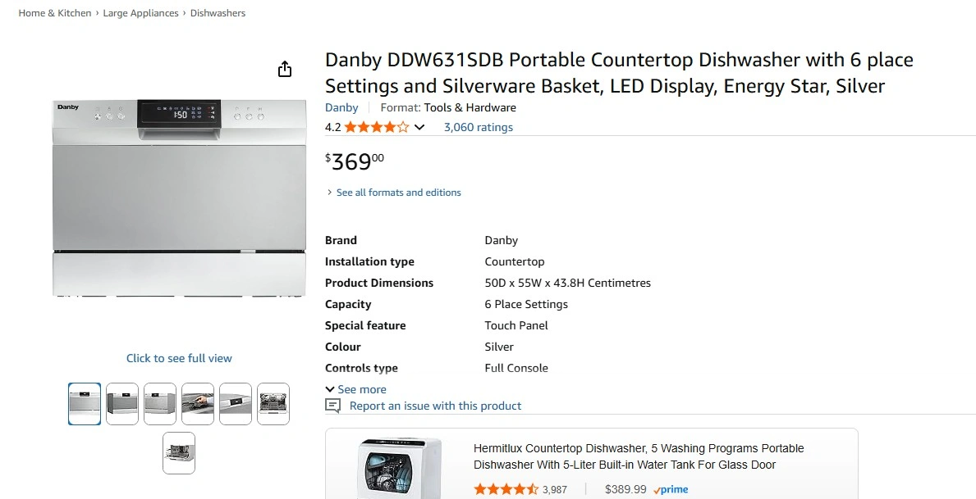Screen dimensions: 976x499
Task: Open Large Appliances breadcrumb category
Action: pos(140,13)
